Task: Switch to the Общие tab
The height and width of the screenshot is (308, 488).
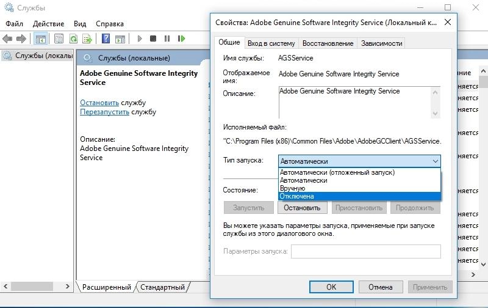Action: [x=229, y=42]
